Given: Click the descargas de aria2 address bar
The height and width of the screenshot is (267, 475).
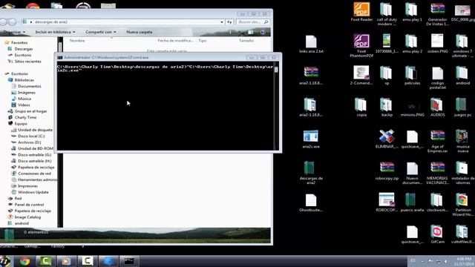Looking at the screenshot, I should (121, 22).
